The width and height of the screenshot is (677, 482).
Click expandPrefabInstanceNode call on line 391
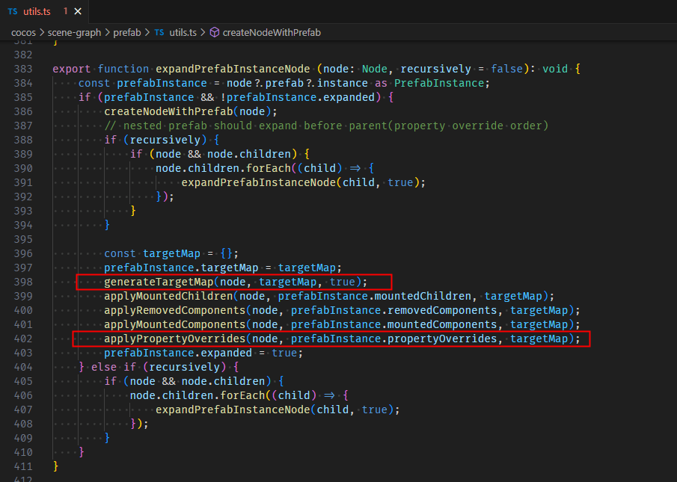(258, 183)
